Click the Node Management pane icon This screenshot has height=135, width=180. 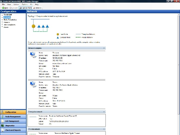[2, 116]
